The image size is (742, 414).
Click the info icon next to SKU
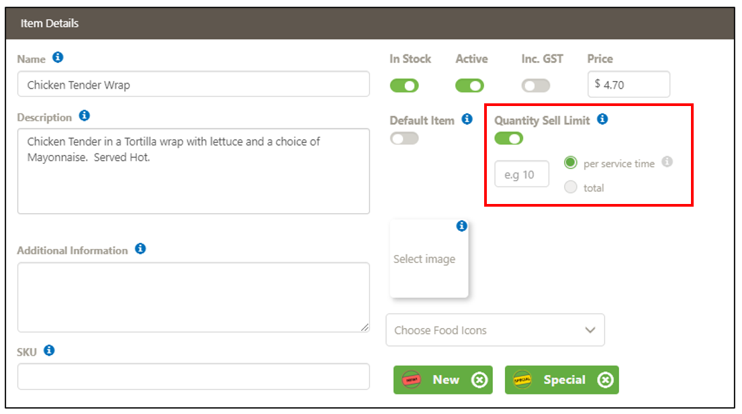[49, 350]
